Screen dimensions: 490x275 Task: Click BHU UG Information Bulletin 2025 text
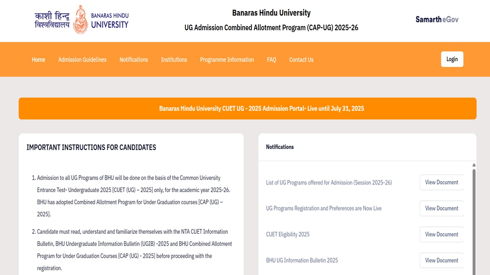302,260
